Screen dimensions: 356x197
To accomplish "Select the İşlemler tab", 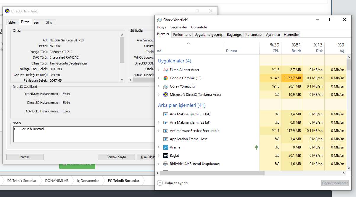I will coord(163,34).
